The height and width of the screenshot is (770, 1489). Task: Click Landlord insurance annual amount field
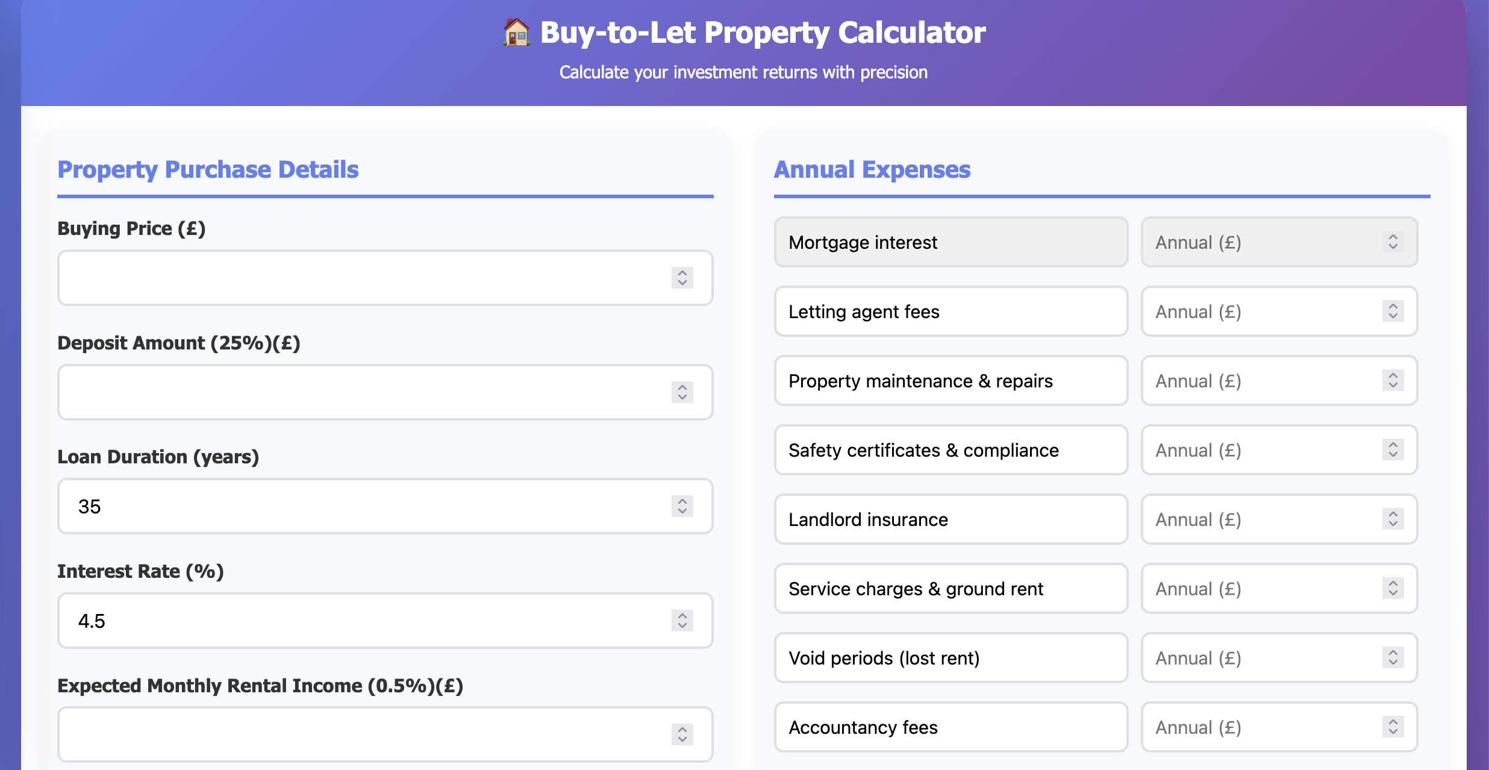coord(1265,519)
